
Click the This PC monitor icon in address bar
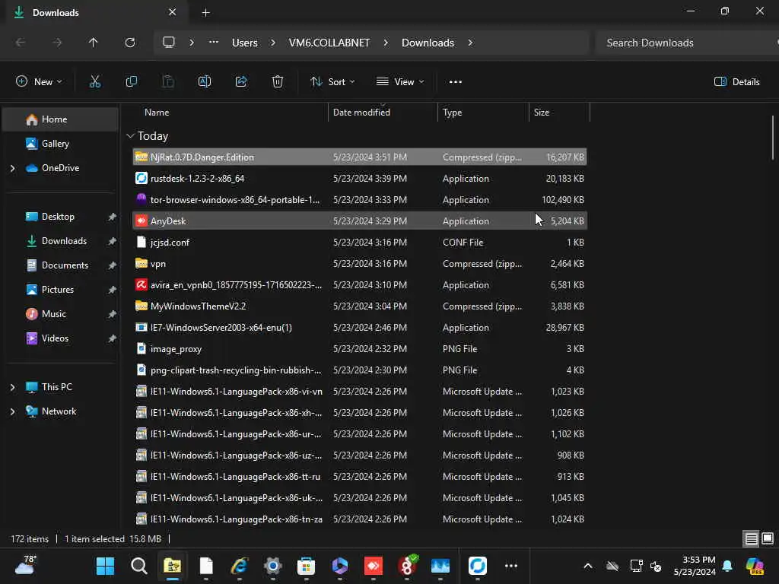click(169, 43)
